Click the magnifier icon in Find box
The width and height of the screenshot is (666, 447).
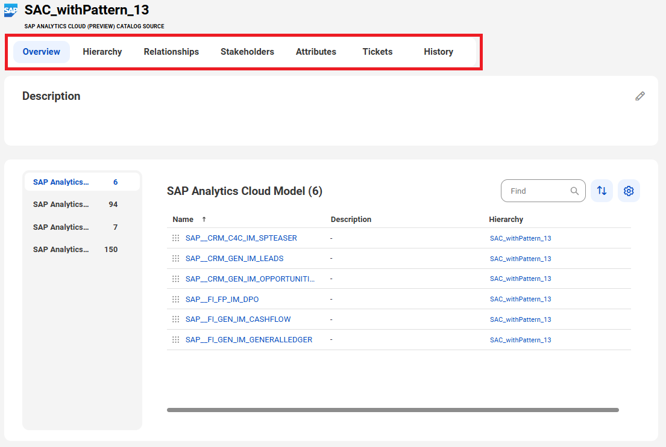[574, 191]
